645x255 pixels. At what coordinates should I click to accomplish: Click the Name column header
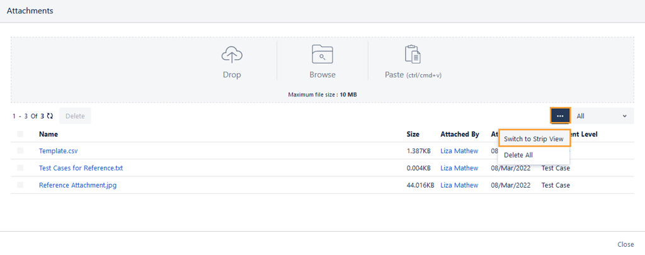tap(49, 134)
